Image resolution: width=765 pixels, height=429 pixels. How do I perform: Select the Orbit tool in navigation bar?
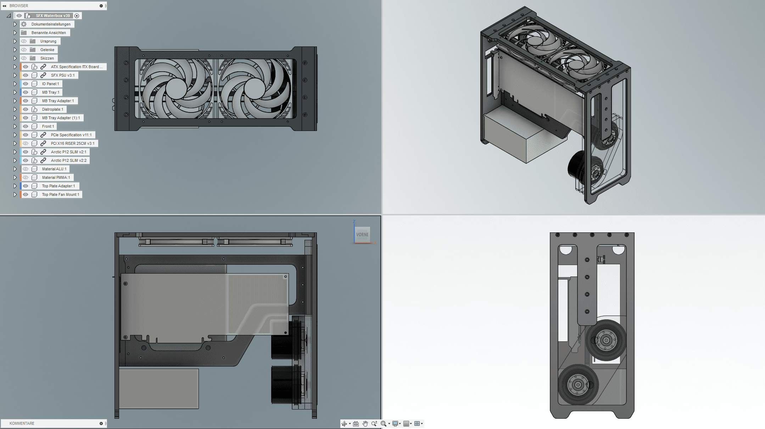[x=344, y=424]
